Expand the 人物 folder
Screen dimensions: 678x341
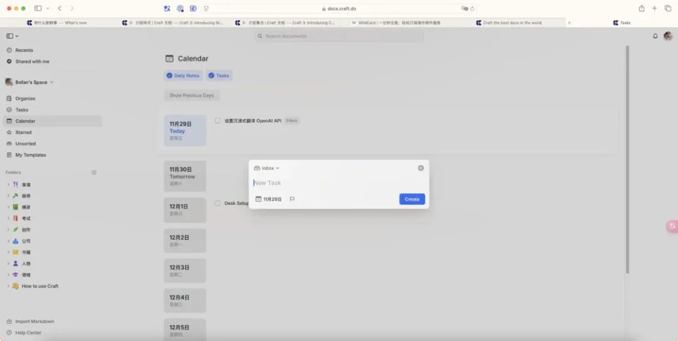tap(8, 263)
